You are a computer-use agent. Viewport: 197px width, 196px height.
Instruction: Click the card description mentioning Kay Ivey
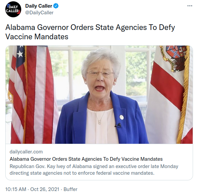pos(94,170)
